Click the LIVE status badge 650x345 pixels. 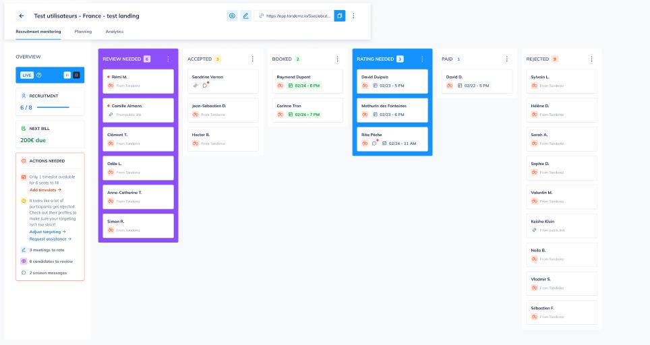[x=27, y=75]
